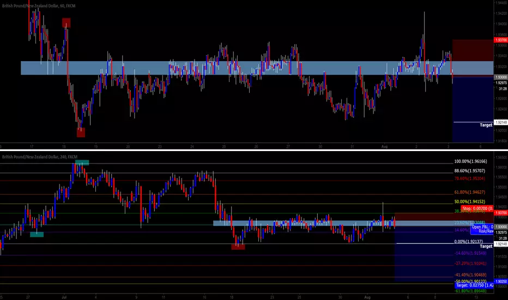The height and width of the screenshot is (300, 508).
Task: Click the Jul date label on the 240-minute time axis
Action: [64, 297]
